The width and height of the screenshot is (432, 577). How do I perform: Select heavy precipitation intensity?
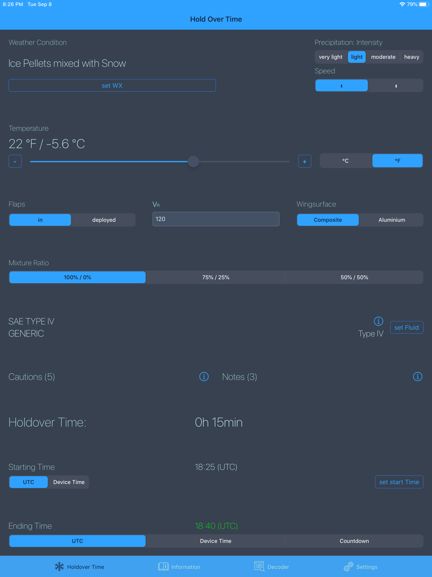[412, 57]
